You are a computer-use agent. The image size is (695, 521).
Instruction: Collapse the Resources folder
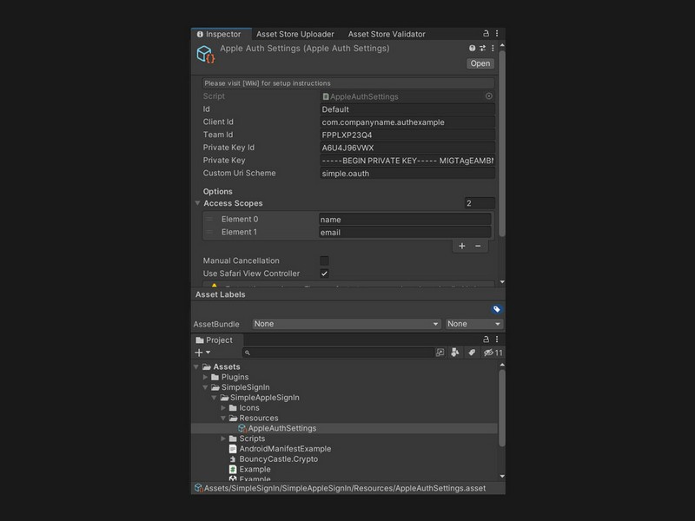pyautogui.click(x=223, y=418)
